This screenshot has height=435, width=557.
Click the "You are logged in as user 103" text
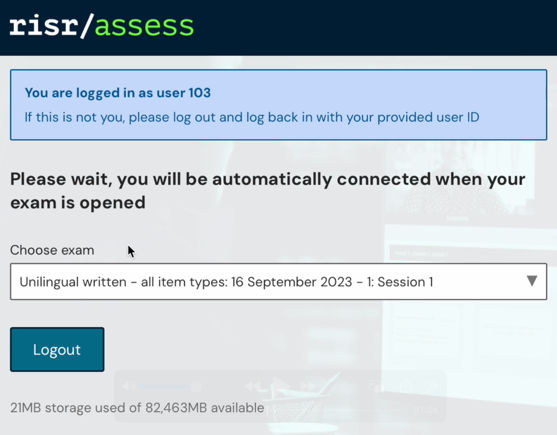[118, 93]
